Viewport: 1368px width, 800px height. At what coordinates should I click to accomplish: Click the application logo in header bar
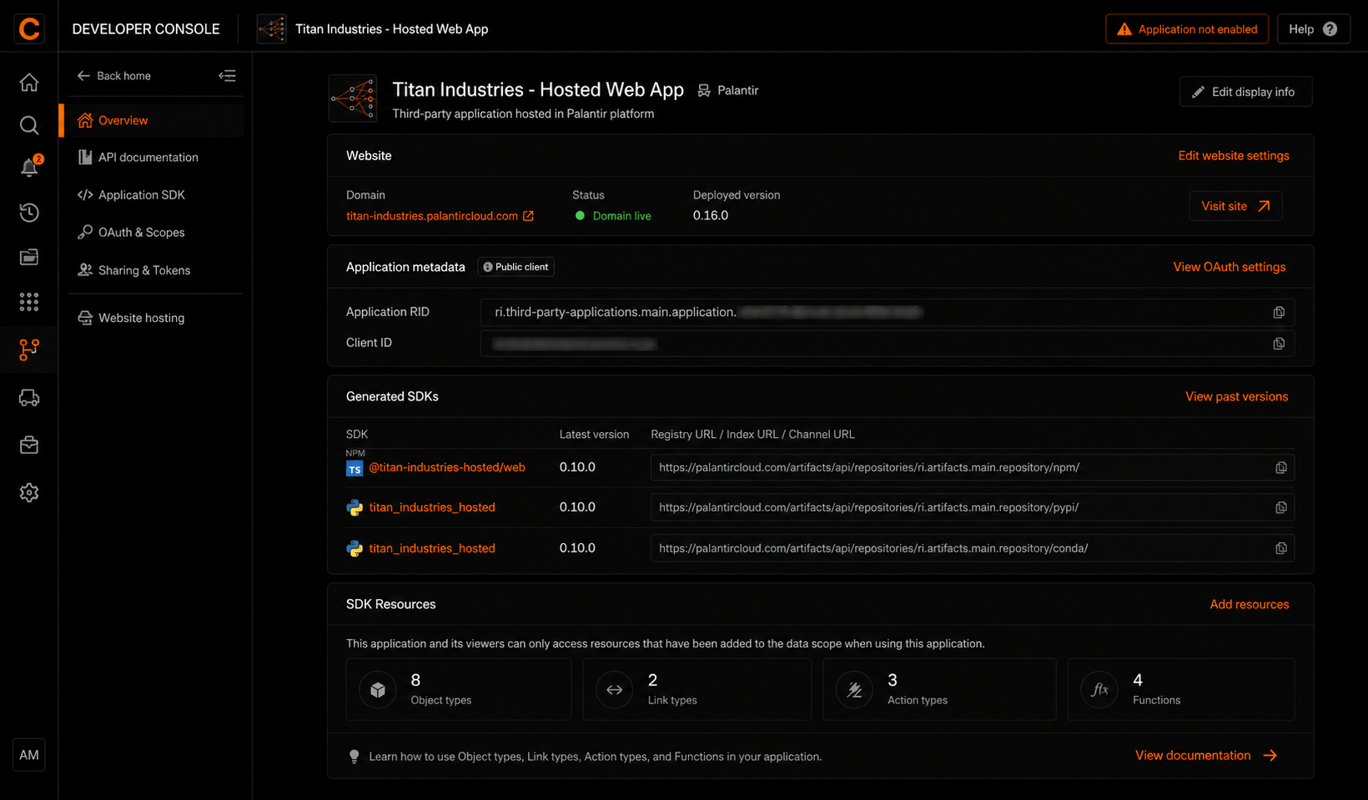[x=272, y=29]
